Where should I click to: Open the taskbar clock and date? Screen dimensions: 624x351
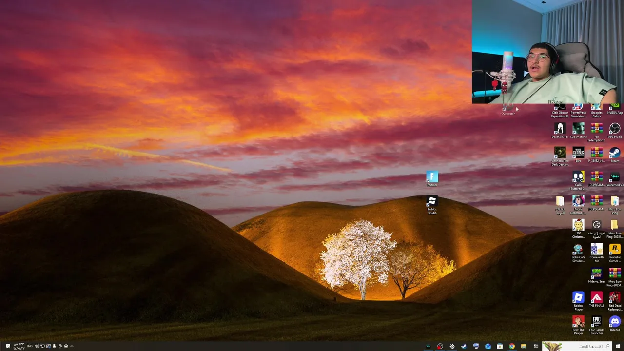[19, 346]
